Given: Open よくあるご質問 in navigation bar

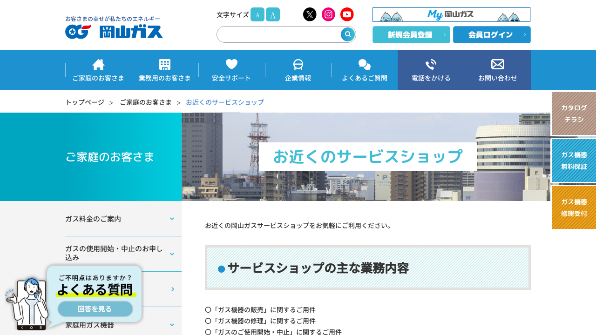Looking at the screenshot, I should 365,70.
